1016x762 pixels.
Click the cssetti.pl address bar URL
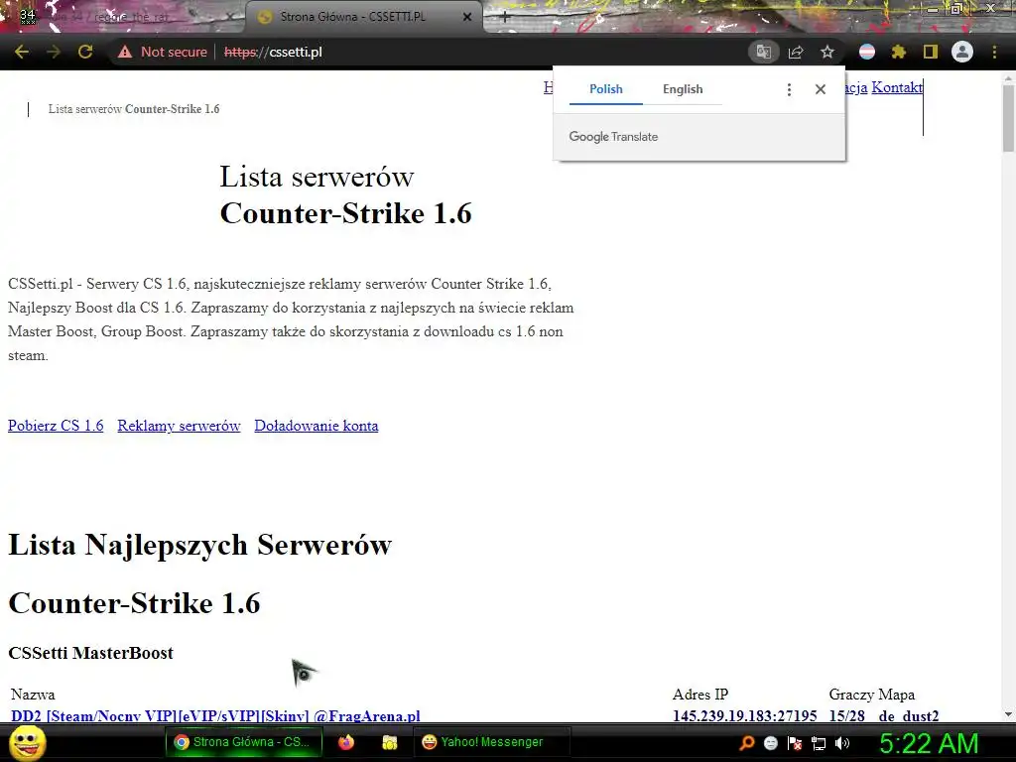coord(273,52)
